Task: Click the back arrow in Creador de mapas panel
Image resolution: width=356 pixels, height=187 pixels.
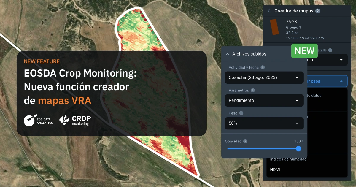Action: (269, 11)
